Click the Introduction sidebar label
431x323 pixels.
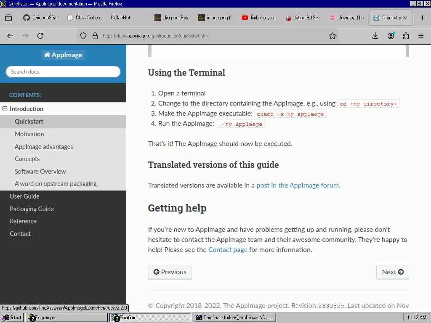(x=27, y=109)
